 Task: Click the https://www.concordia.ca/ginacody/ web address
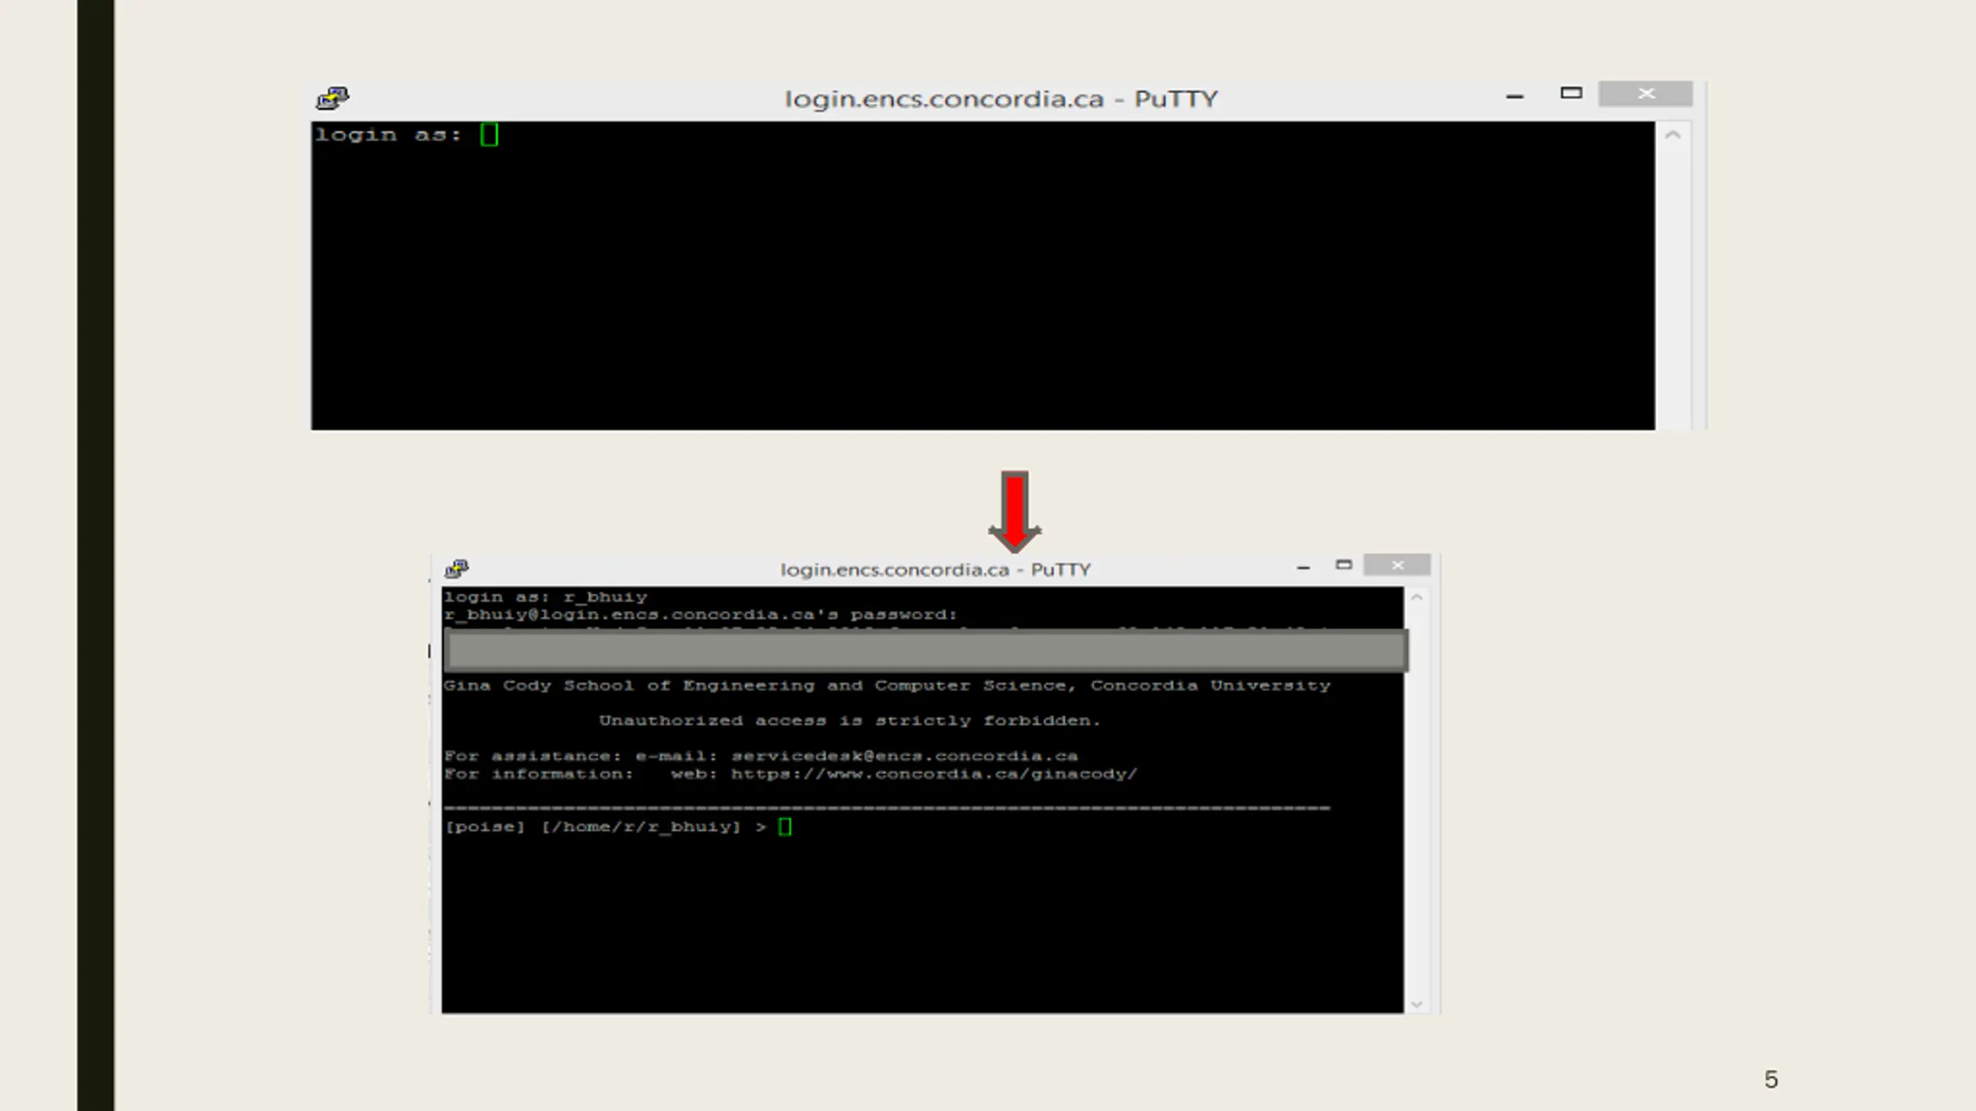tap(934, 774)
